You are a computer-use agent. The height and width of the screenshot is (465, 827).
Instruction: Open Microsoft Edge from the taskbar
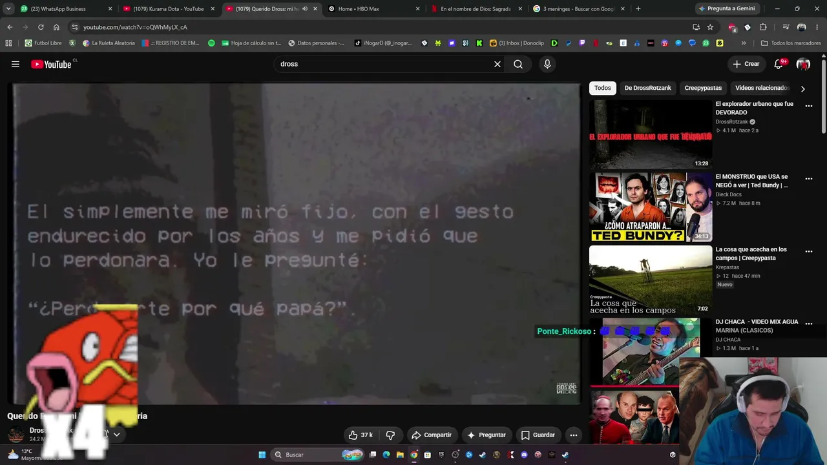(x=386, y=455)
